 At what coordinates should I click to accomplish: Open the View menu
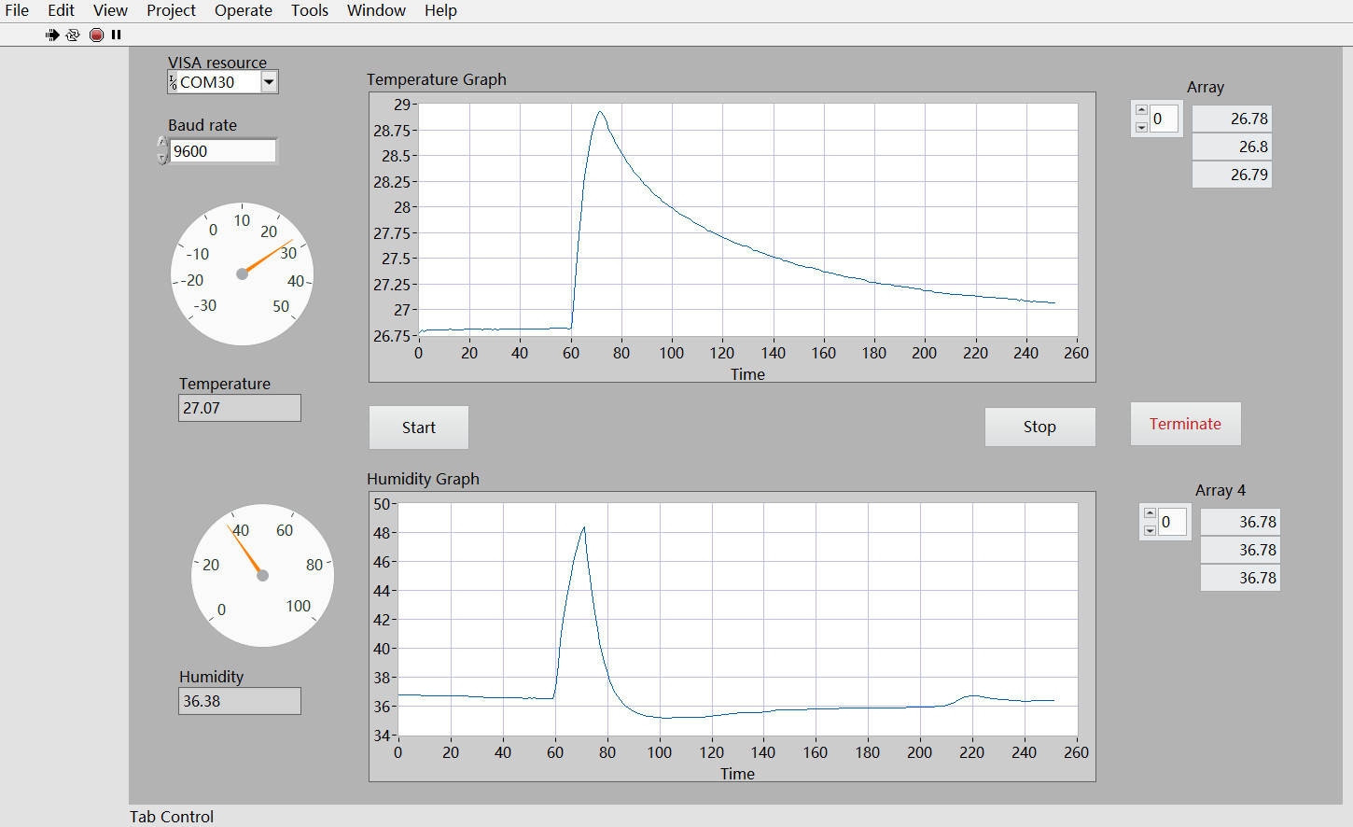110,10
